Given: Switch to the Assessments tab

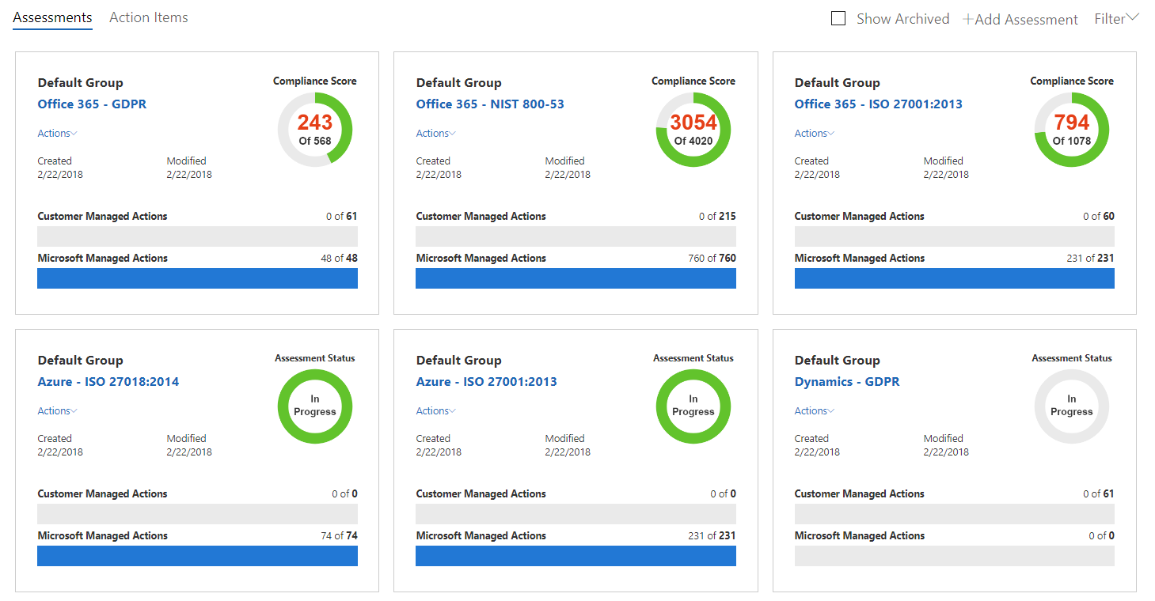Looking at the screenshot, I should pyautogui.click(x=52, y=17).
